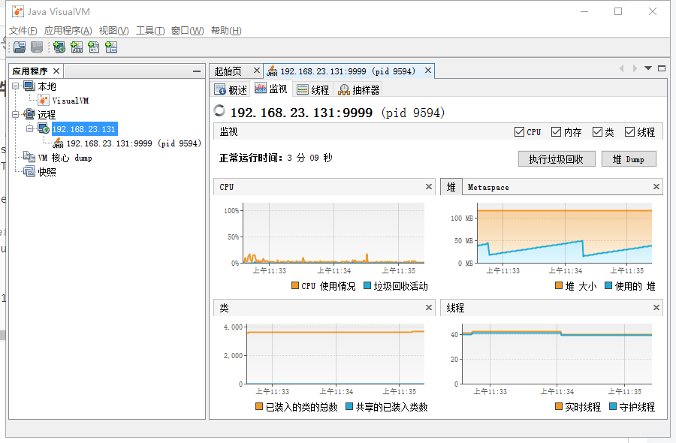The height and width of the screenshot is (443, 676).
Task: Open the 帮助(H) menu
Action: [x=226, y=31]
